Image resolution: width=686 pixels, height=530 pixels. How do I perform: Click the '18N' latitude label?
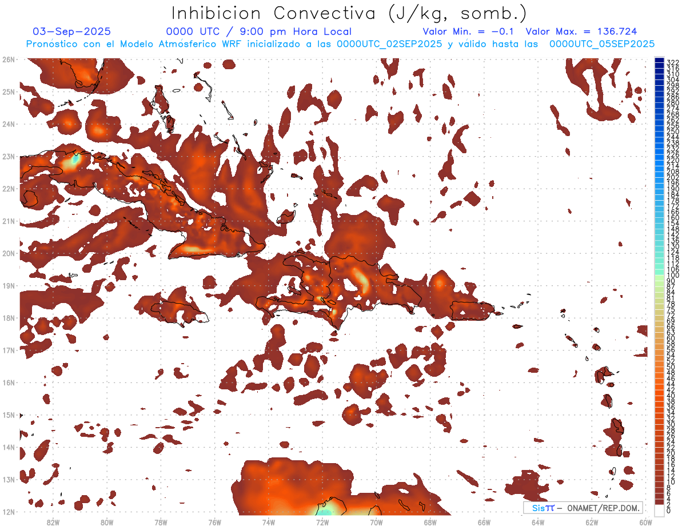(x=9, y=318)
